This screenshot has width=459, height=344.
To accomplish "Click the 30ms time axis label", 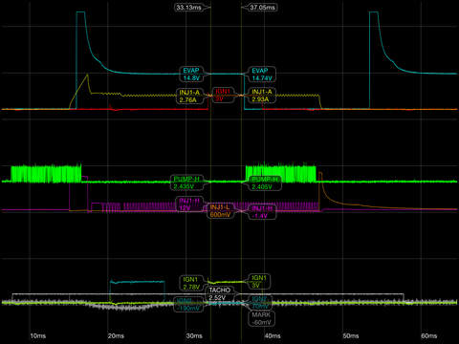I will tap(194, 335).
